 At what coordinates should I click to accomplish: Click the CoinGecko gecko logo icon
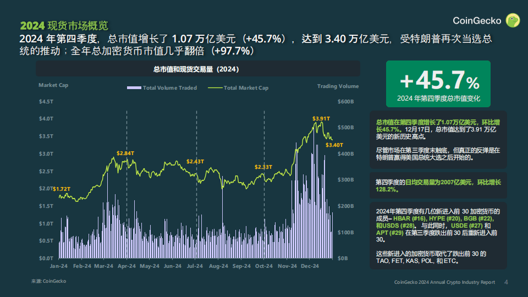(x=513, y=20)
